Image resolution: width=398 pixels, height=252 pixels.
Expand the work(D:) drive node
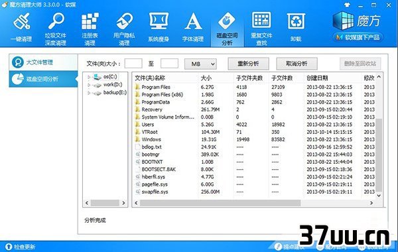tap(89, 85)
